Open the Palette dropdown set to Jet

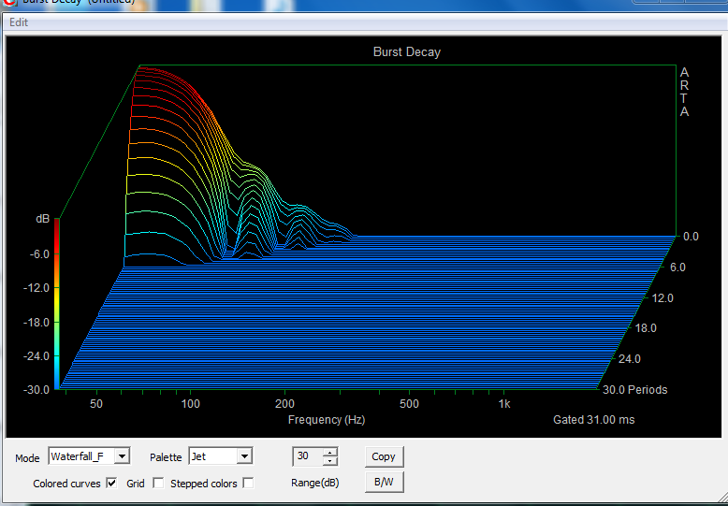point(243,456)
